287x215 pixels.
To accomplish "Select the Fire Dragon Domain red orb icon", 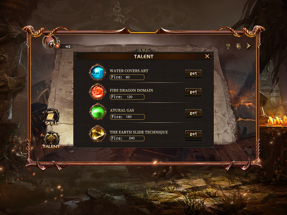I will coord(98,92).
